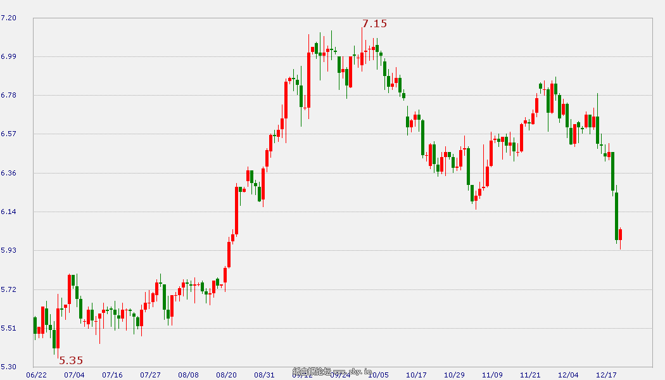This screenshot has width=665, height=380.
Task: Click the 7.15 peak price label
Action: [x=374, y=24]
